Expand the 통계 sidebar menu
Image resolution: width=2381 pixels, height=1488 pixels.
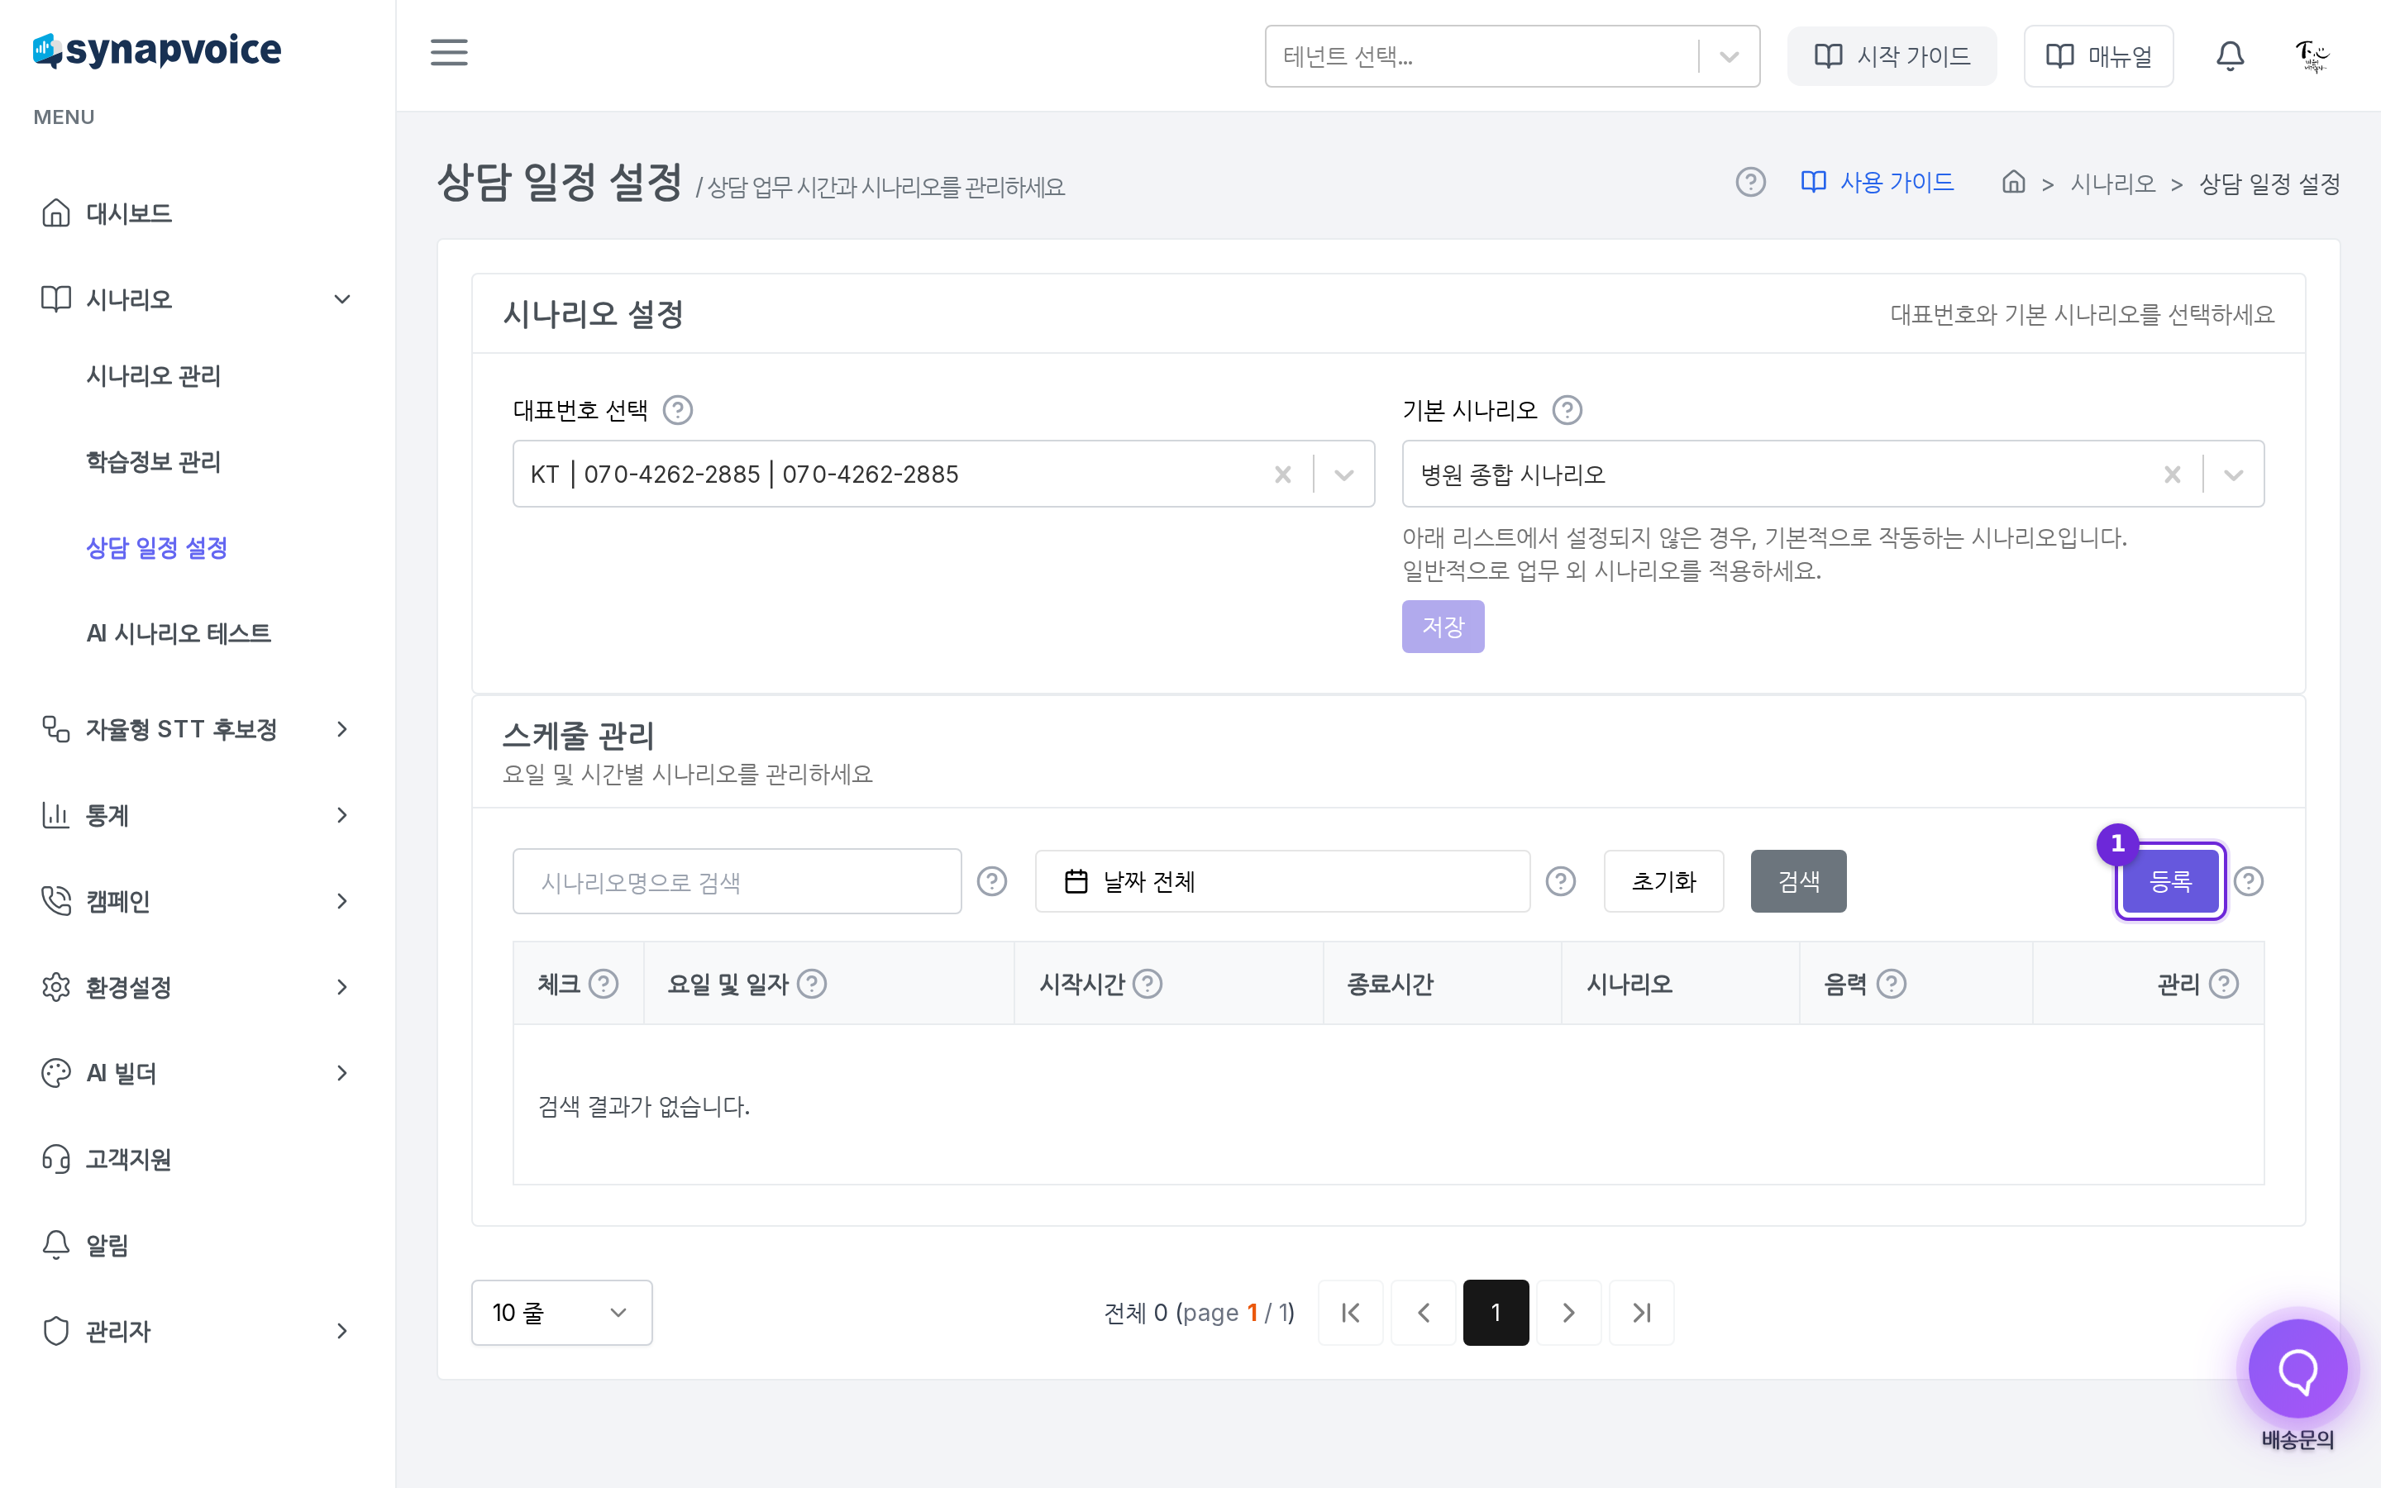point(197,815)
